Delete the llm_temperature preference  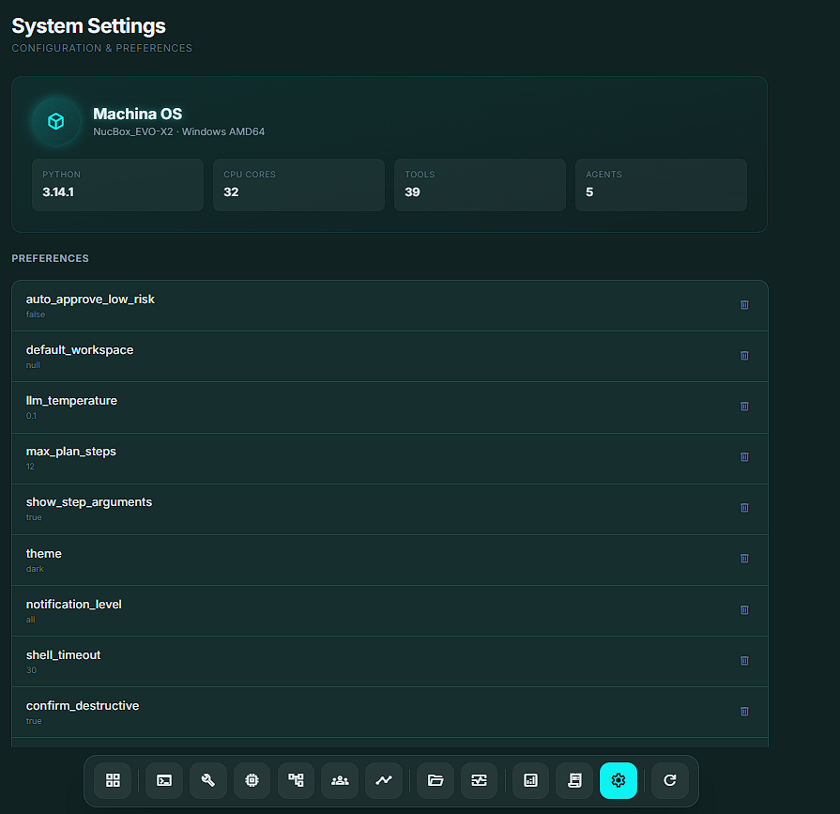744,407
